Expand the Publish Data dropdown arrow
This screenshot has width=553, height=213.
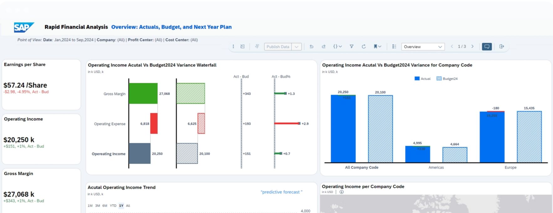297,47
